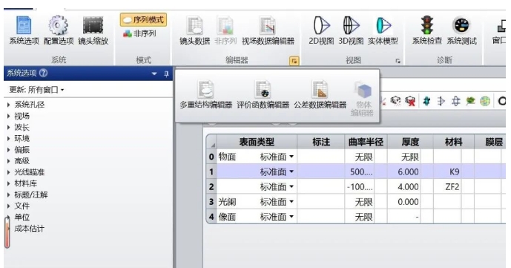Screen dimensions: 511x268
Task: Open the 视场数据编辑器
Action: pos(268,30)
